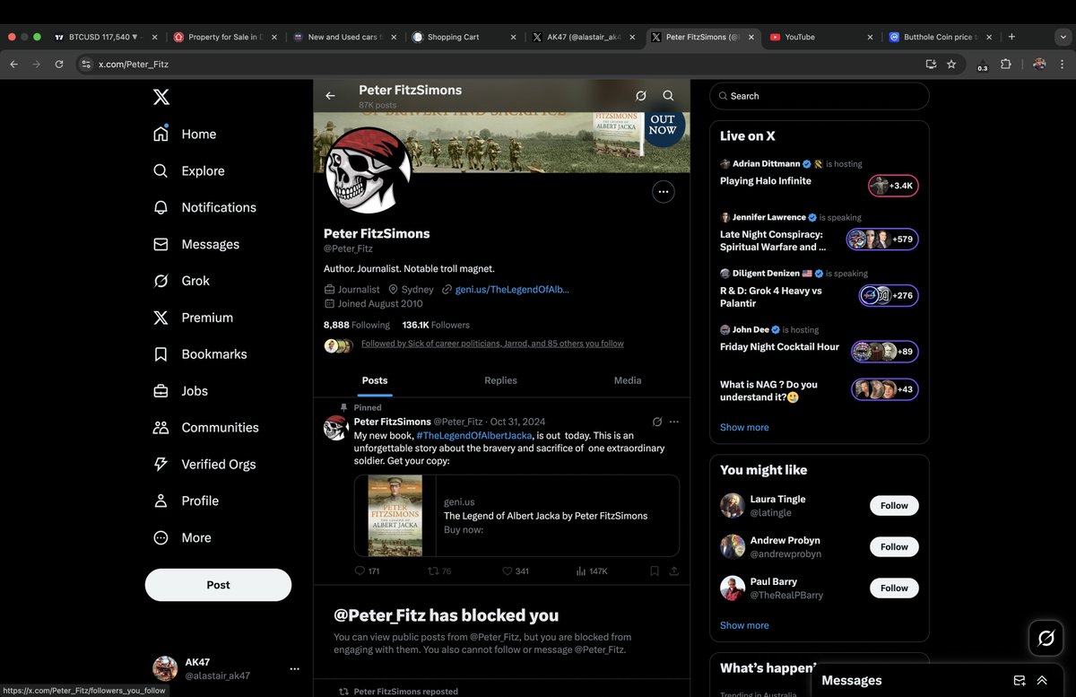The height and width of the screenshot is (697, 1076).
Task: Click the Profile person icon in sidebar
Action: [x=161, y=501]
